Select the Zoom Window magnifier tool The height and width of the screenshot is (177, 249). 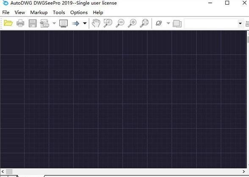108,23
